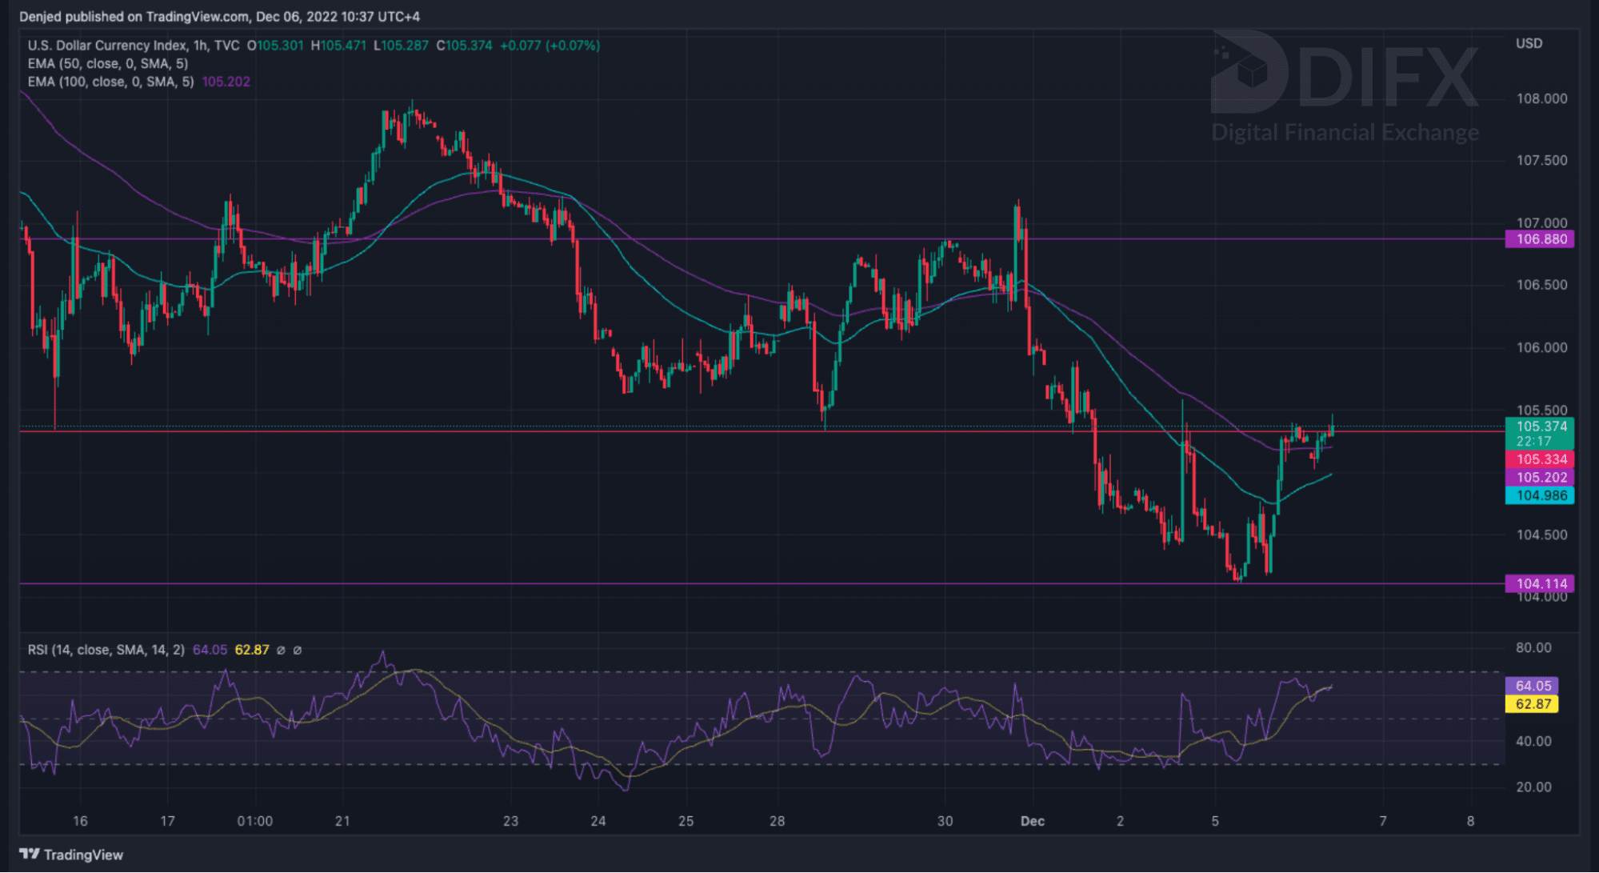Select the EMA 50 indicator legend
The width and height of the screenshot is (1599, 873).
(x=107, y=64)
